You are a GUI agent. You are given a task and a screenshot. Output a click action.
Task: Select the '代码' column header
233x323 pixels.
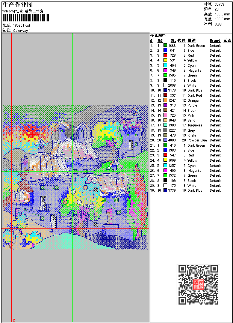(x=182, y=41)
